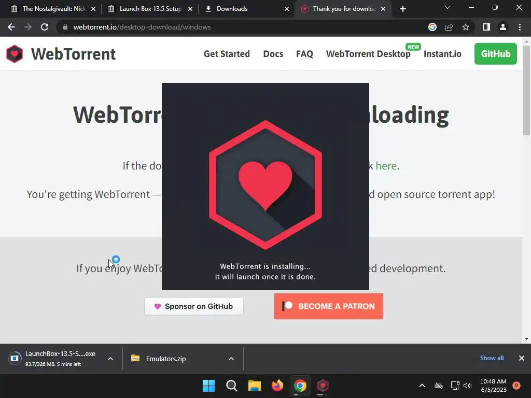Click the scrollbar down arrow
Screen dimensions: 531x398
[x=526, y=339]
